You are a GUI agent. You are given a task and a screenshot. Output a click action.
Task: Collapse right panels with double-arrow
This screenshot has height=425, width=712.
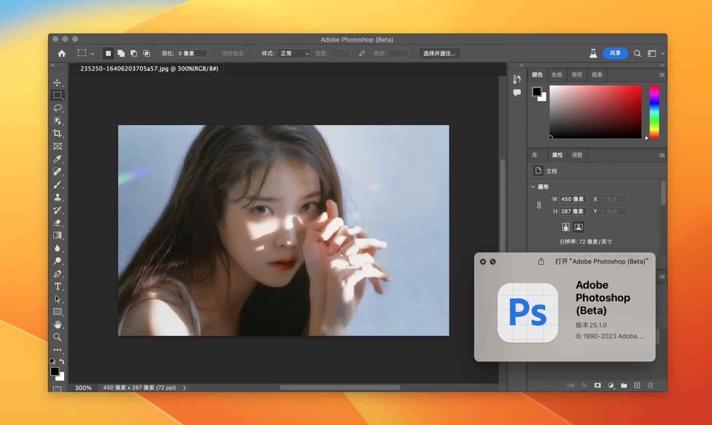[662, 65]
